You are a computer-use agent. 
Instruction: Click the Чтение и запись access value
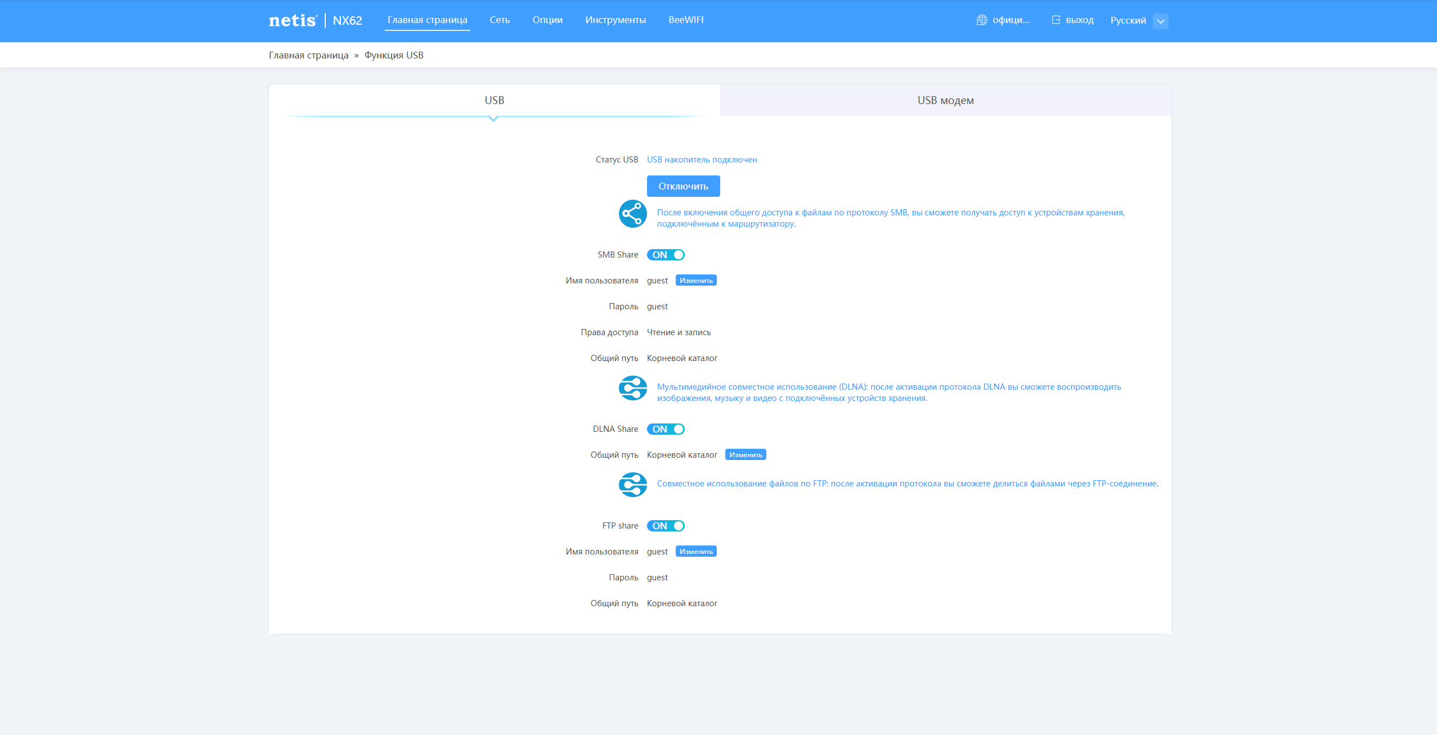click(679, 332)
